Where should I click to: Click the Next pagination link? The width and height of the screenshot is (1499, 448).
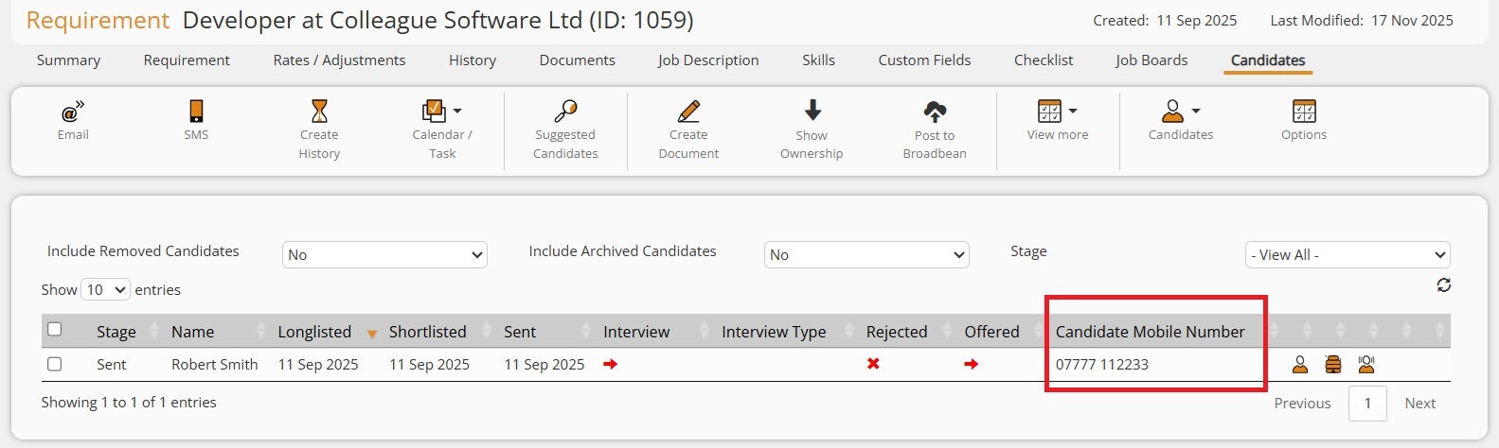(1419, 404)
